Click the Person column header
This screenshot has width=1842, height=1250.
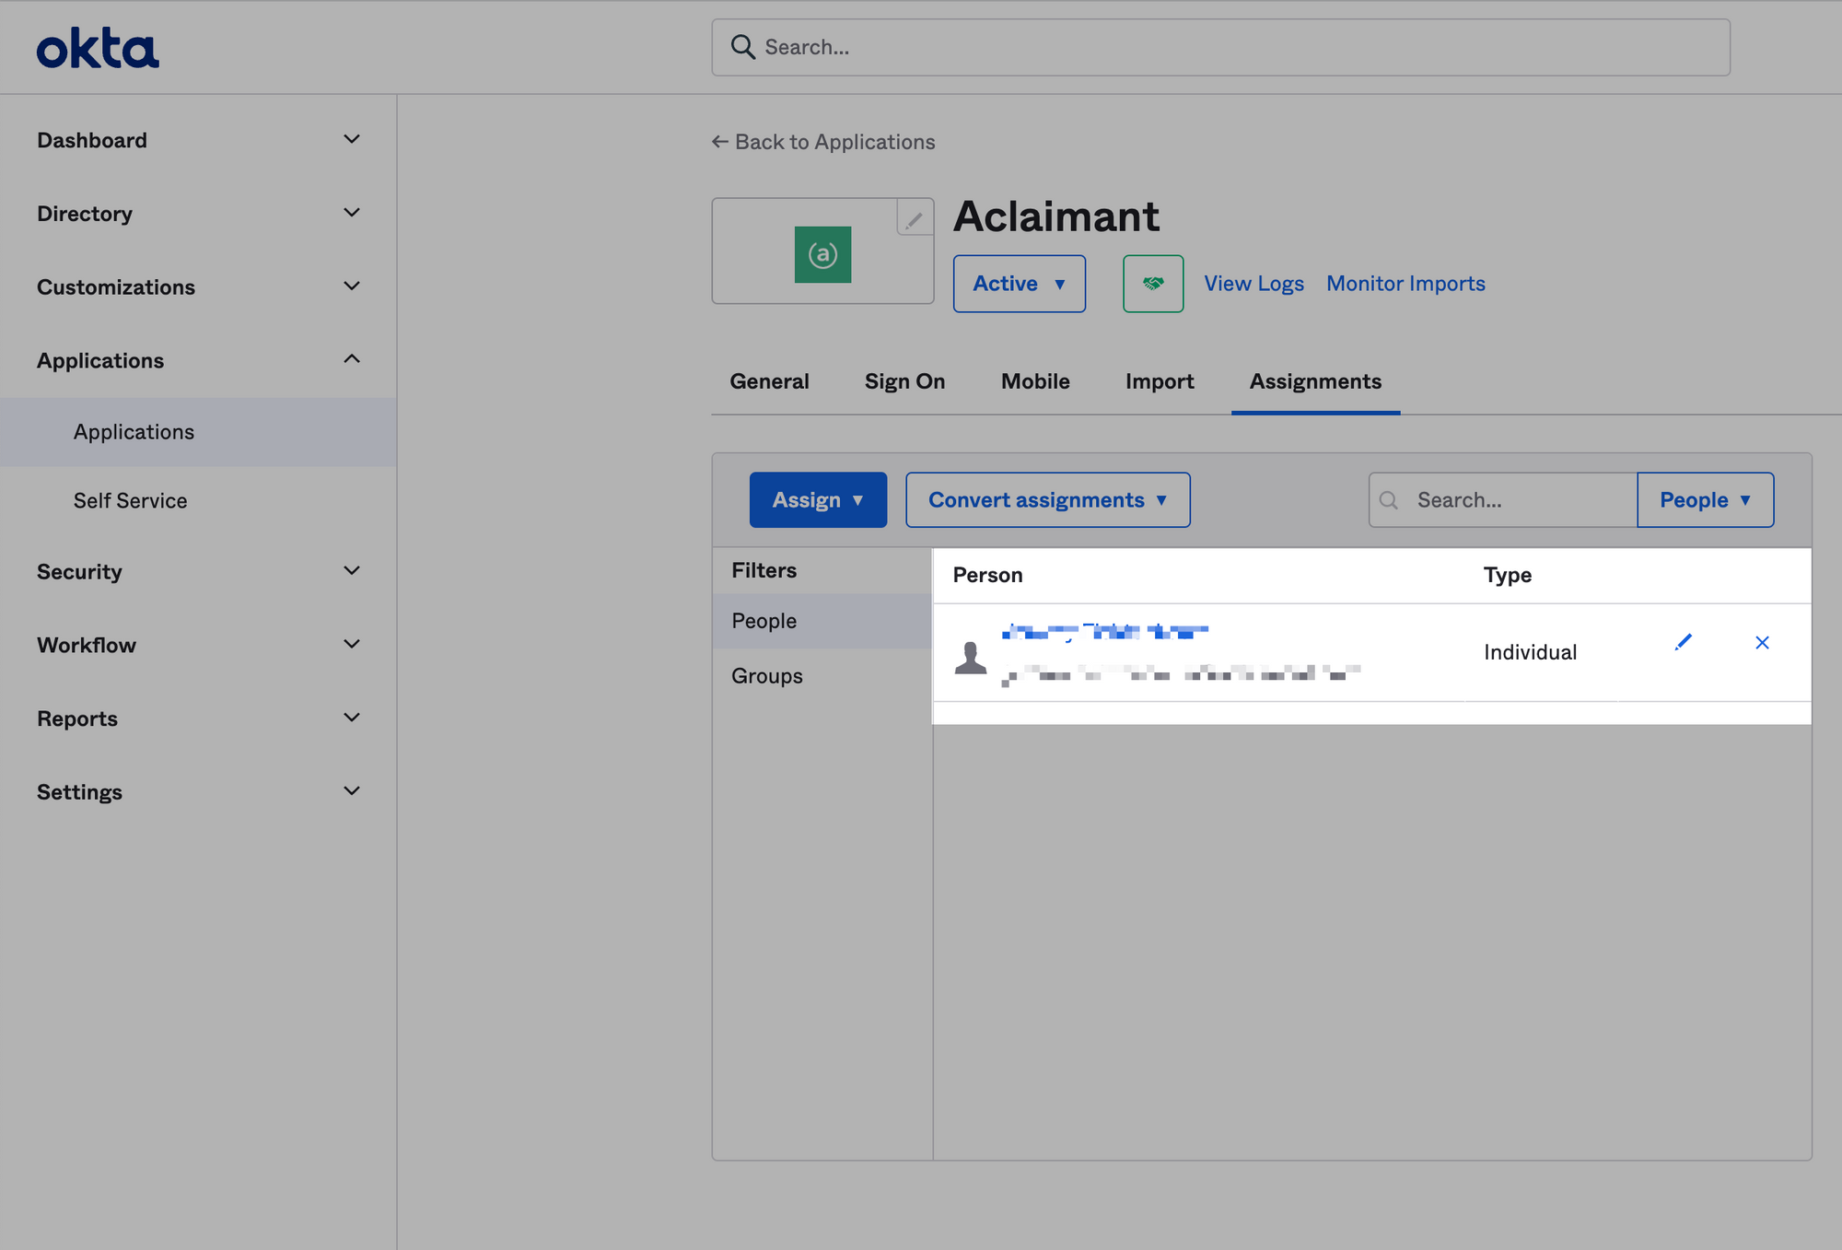tap(987, 575)
